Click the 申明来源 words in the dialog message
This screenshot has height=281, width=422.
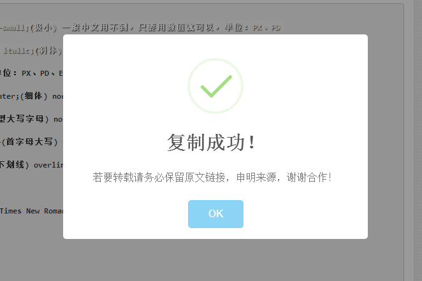pyautogui.click(x=256, y=177)
